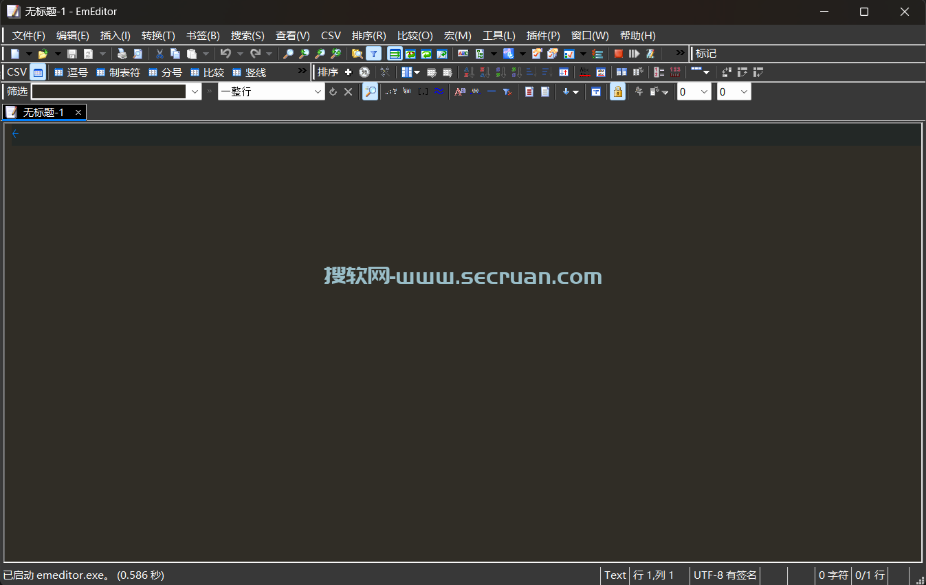The width and height of the screenshot is (926, 585).
Task: Click the run macro play icon
Action: click(634, 54)
